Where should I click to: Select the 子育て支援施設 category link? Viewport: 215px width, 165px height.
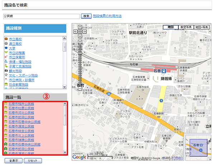click(x=20, y=66)
